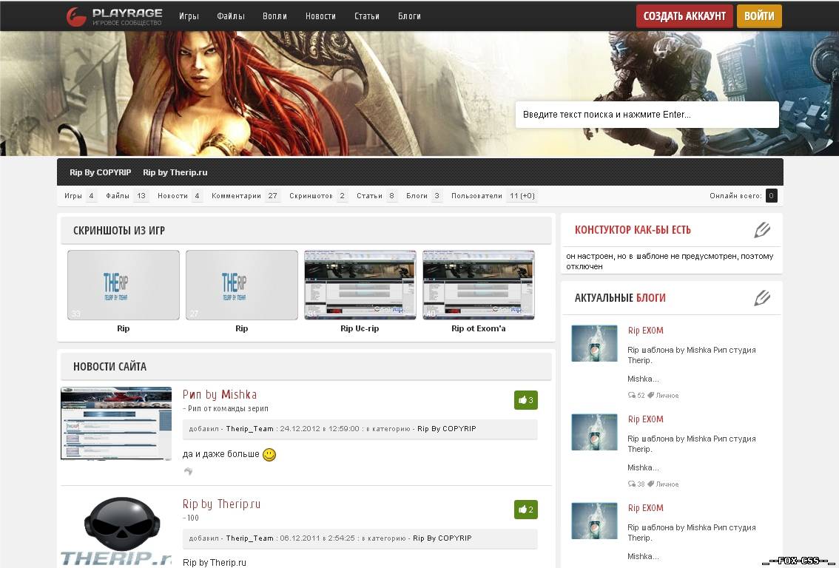Focus the site search field
Viewport: 839px width, 568px height.
[647, 115]
